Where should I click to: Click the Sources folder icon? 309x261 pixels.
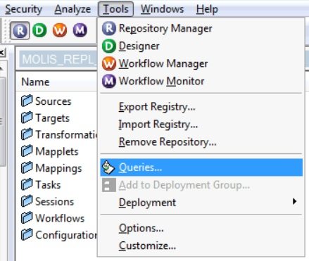(27, 101)
